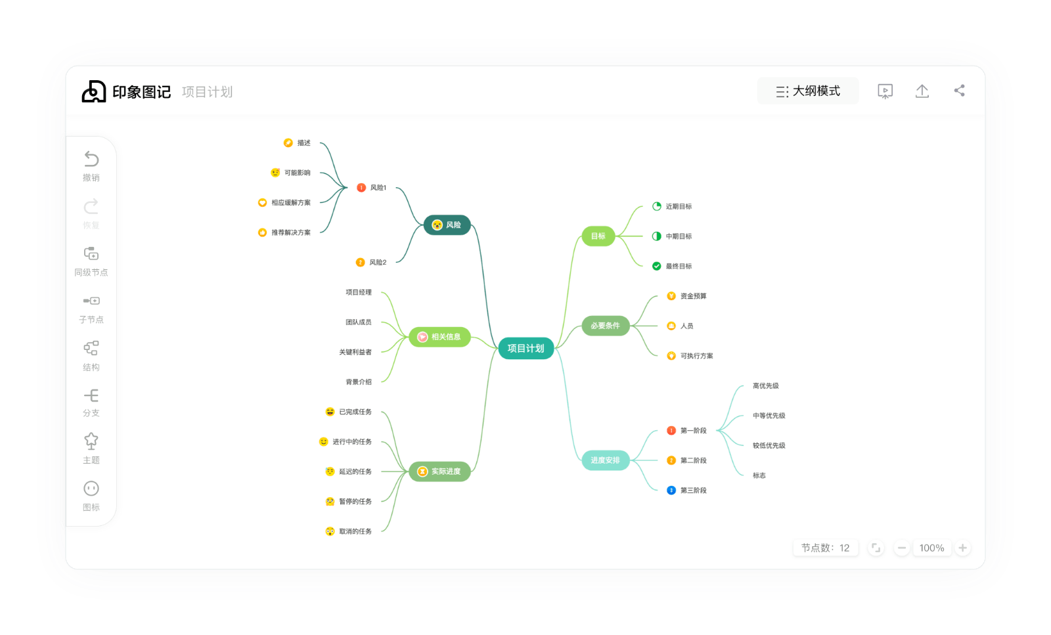Click the 中期目标 node

pyautogui.click(x=672, y=236)
